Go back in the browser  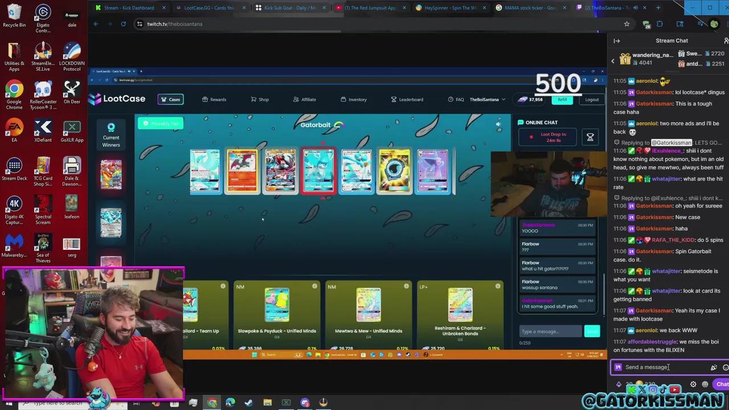[96, 24]
